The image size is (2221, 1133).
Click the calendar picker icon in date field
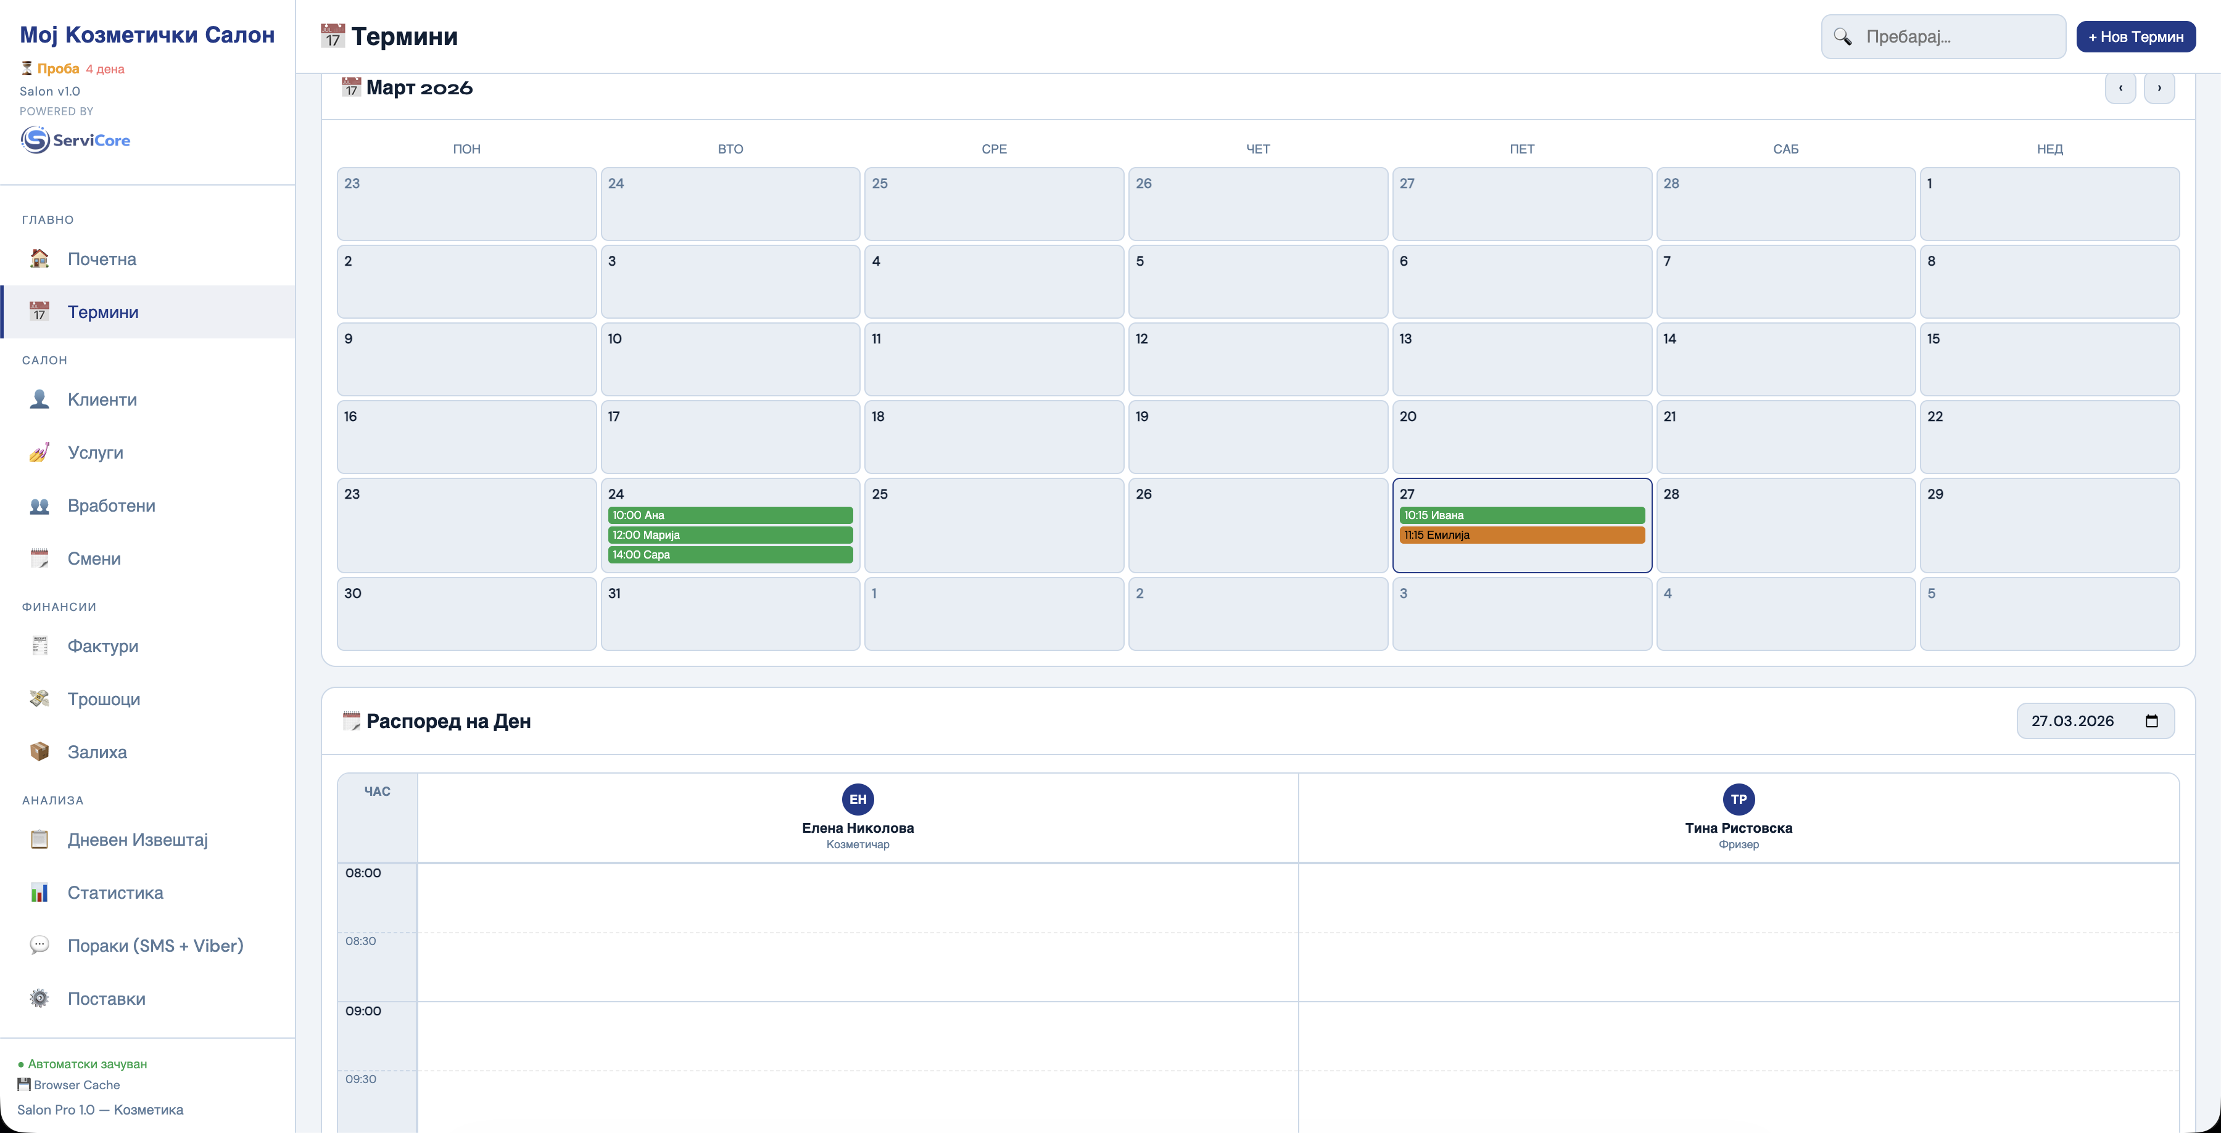click(2151, 721)
